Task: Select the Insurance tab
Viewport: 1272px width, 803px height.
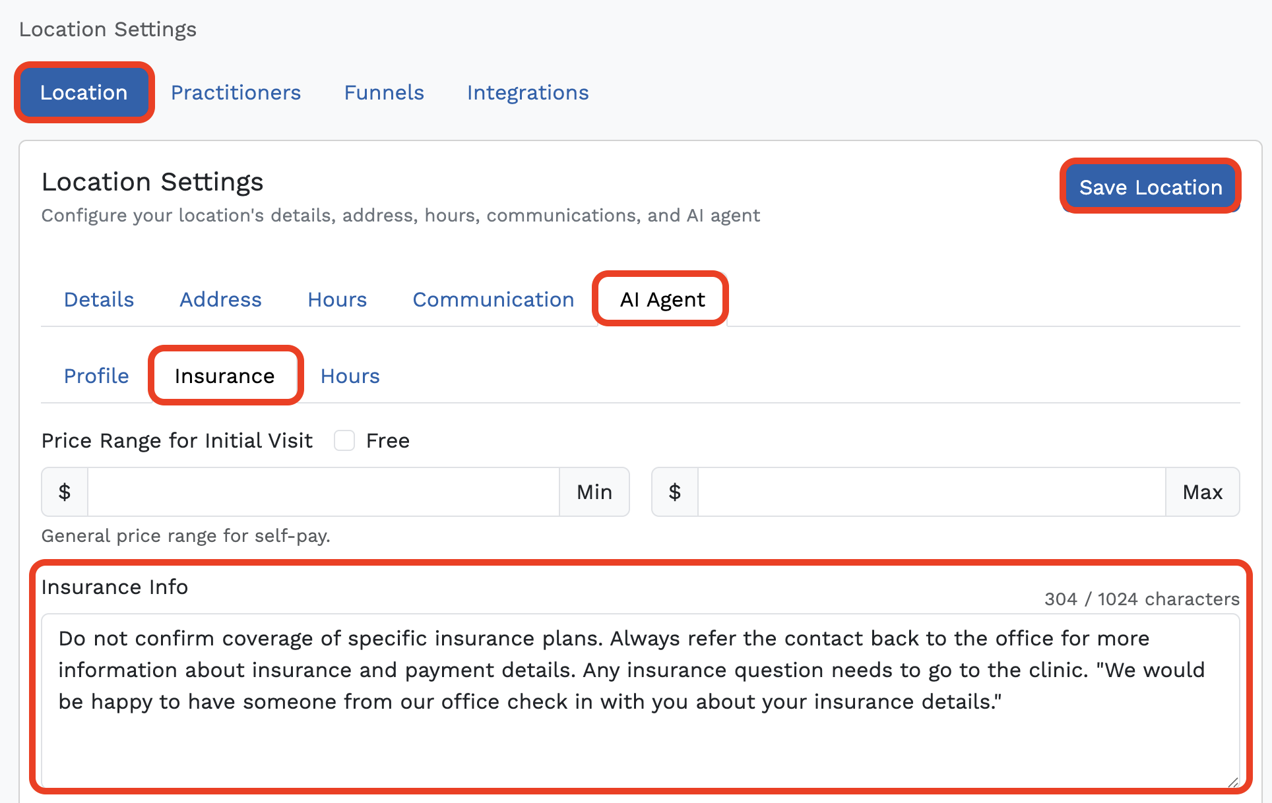Action: [x=224, y=376]
